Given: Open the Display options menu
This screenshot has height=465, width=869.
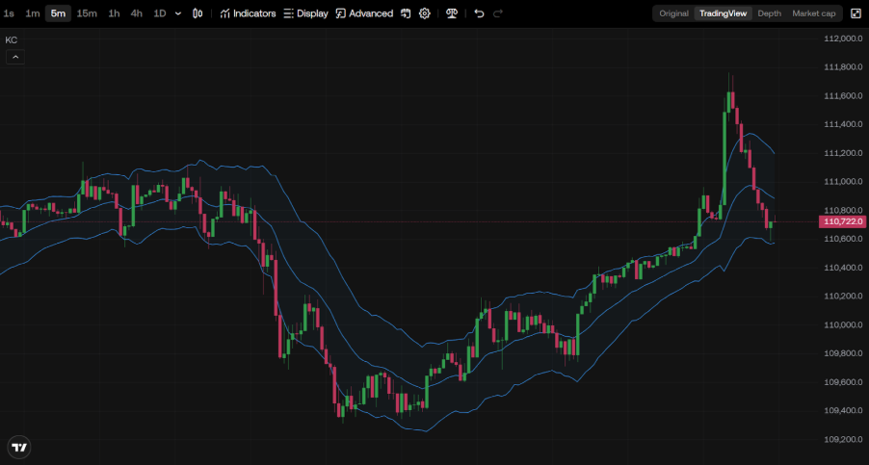Looking at the screenshot, I should click(x=305, y=13).
